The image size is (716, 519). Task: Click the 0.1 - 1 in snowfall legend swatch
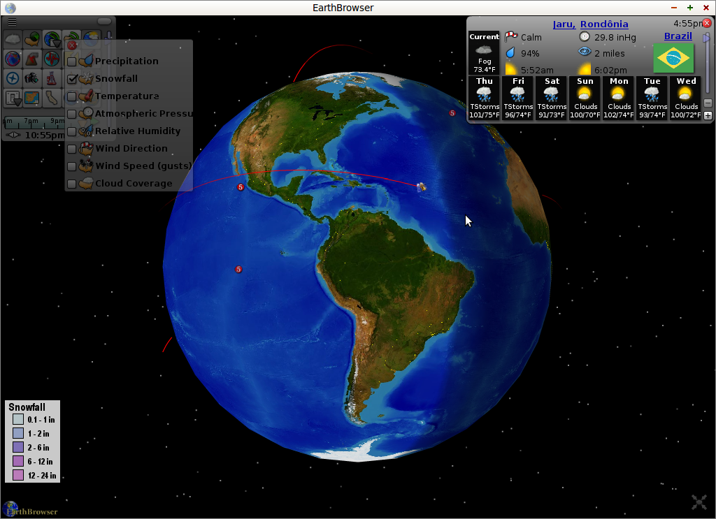17,419
